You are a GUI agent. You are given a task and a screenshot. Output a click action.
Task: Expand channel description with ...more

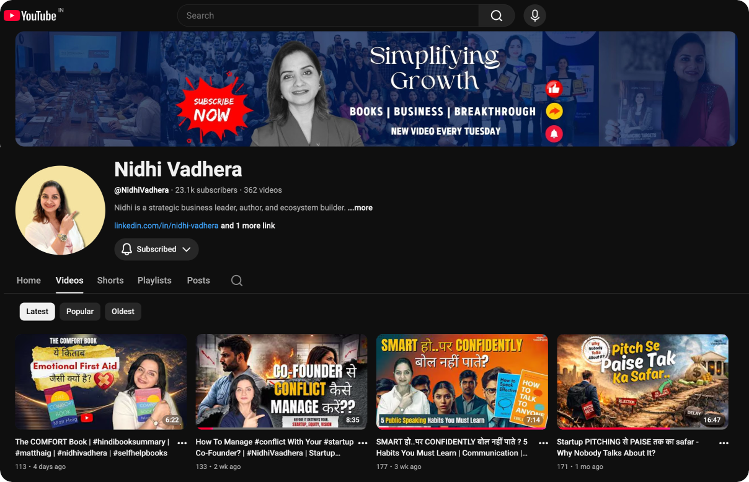pyautogui.click(x=360, y=208)
